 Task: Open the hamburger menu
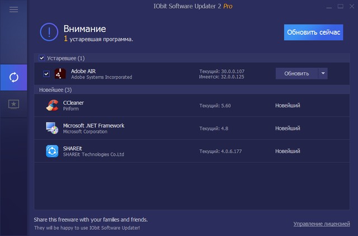click(x=14, y=10)
